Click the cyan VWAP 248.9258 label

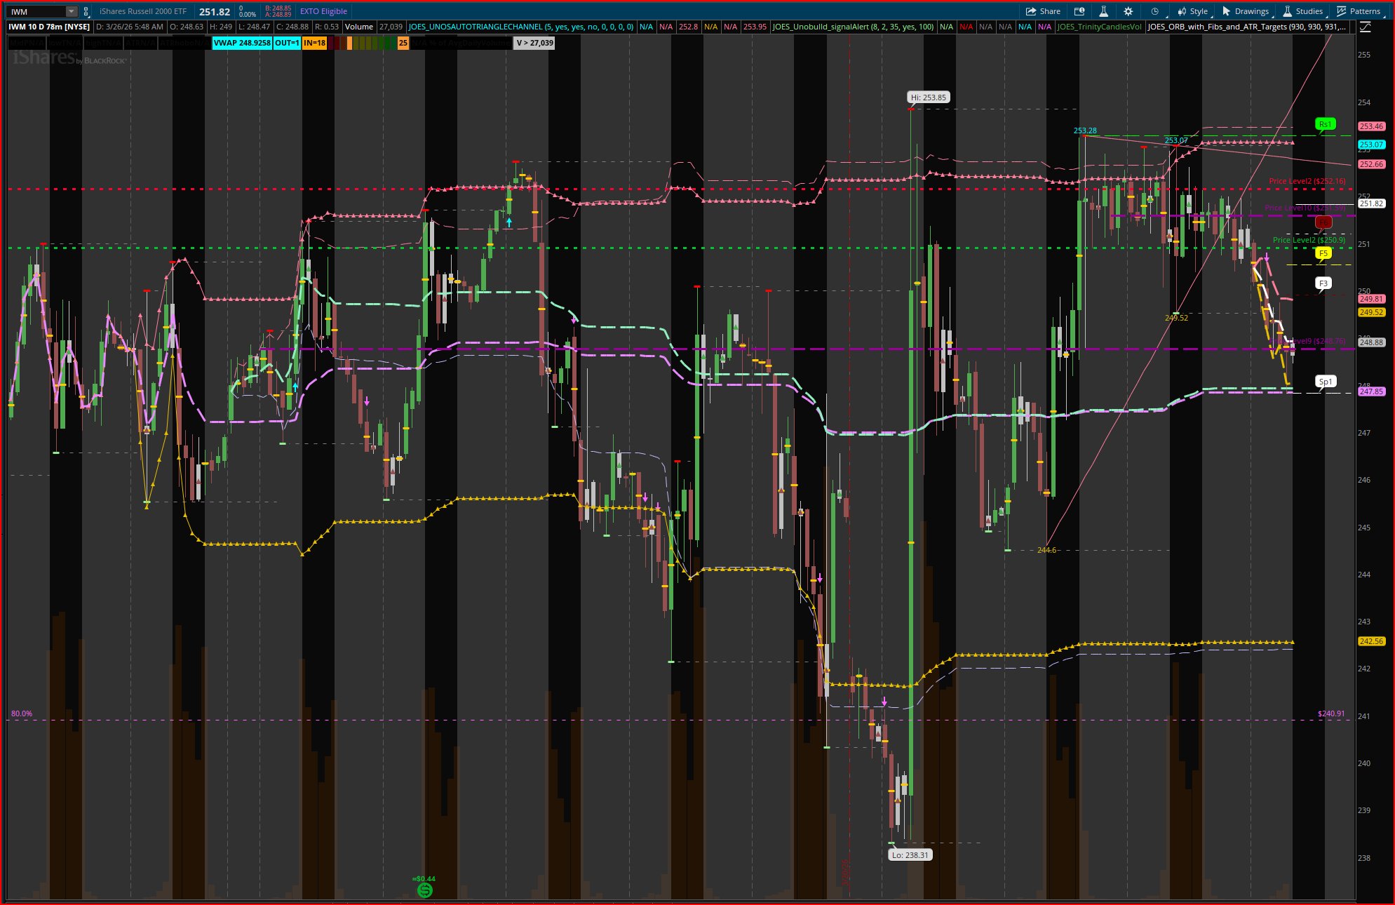pyautogui.click(x=242, y=43)
